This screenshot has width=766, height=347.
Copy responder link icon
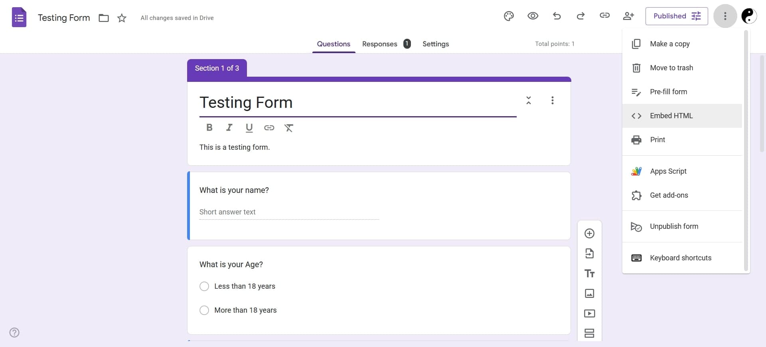click(x=604, y=16)
